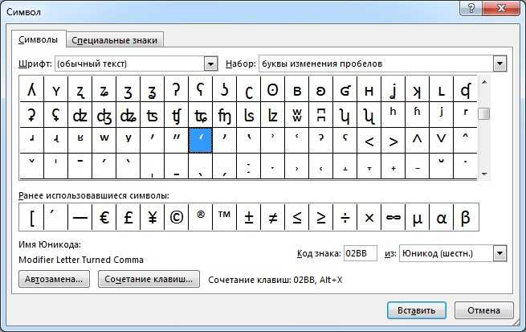Screen dimensions: 526x332
Task: Select the glottal stop ʔ symbol
Action: pyautogui.click(x=176, y=89)
